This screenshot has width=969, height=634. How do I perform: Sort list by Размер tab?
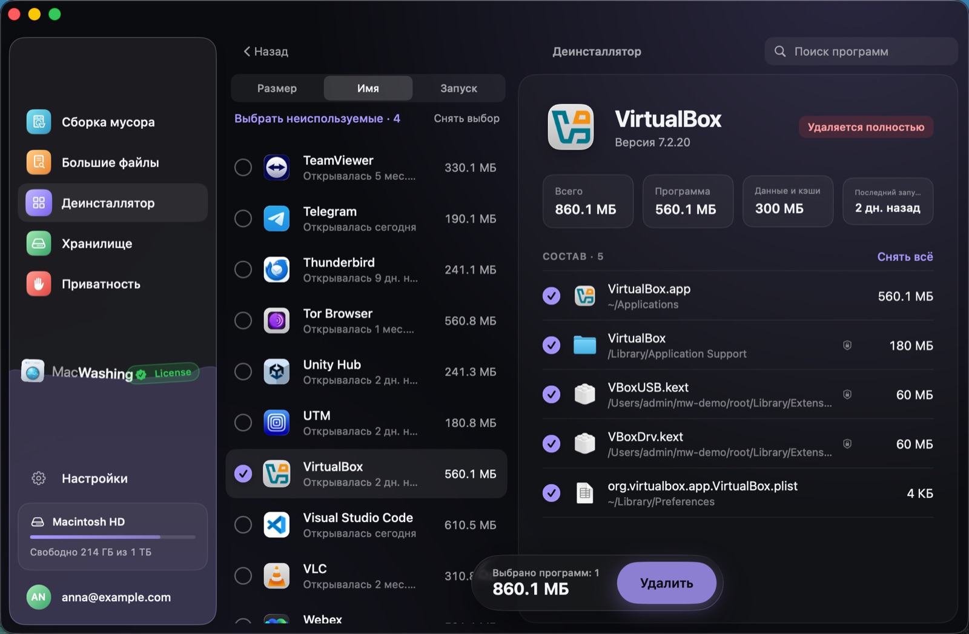(x=277, y=88)
